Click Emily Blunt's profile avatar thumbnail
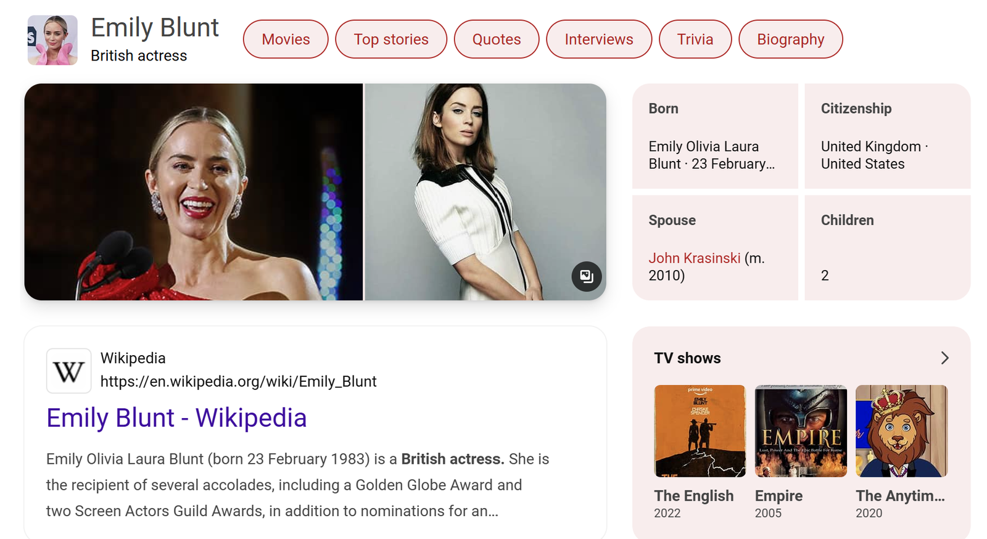Image resolution: width=987 pixels, height=539 pixels. [x=52, y=40]
